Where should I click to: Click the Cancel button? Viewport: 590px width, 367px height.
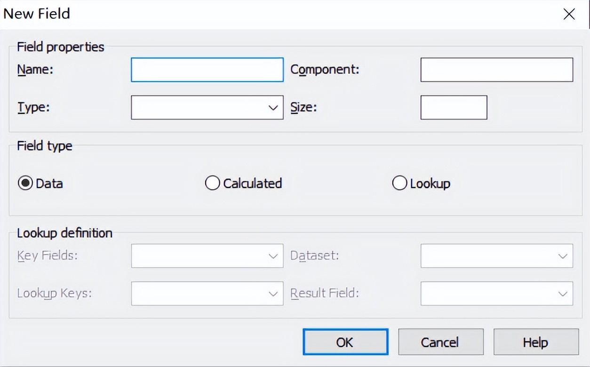[440, 342]
